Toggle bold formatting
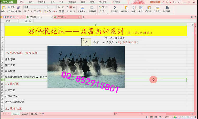Screen dimensions: 198x119 click(x=25, y=11)
